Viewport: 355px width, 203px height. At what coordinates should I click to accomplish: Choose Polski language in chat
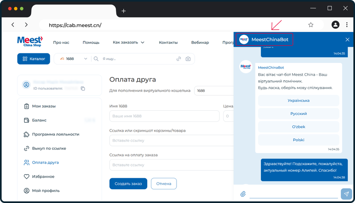(x=298, y=140)
